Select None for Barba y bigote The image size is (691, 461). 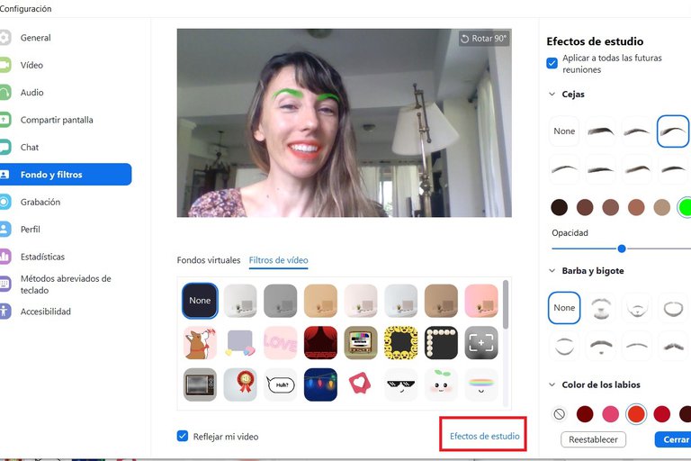(564, 308)
